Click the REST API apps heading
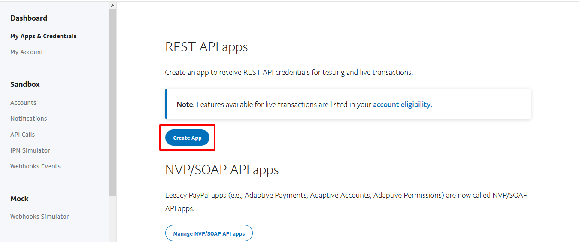This screenshot has height=242, width=579. tap(206, 47)
